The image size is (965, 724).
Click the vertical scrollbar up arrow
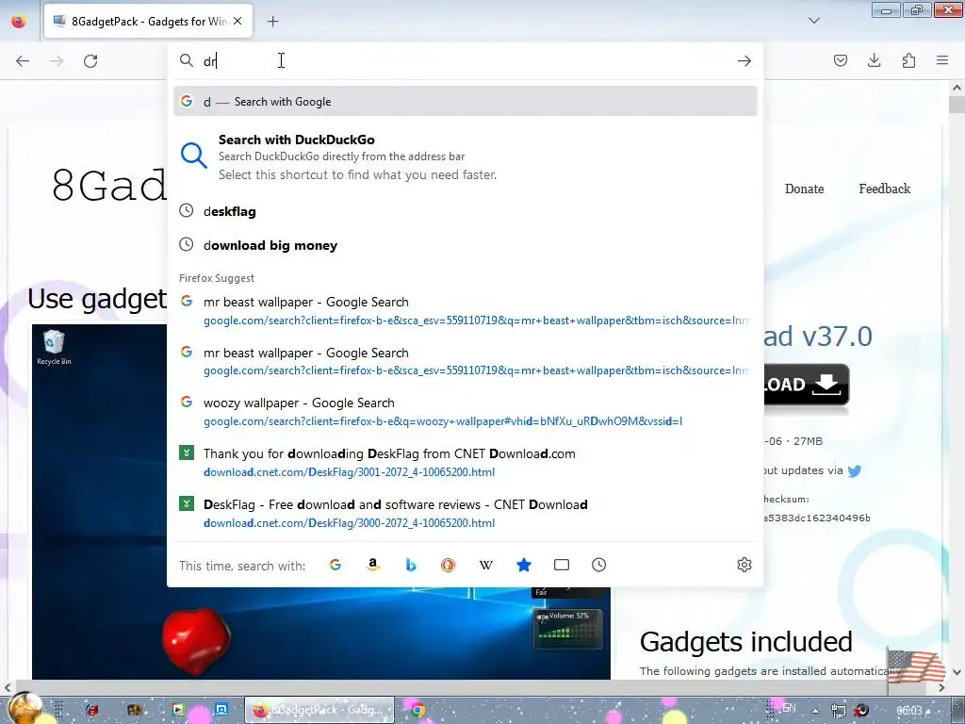(957, 88)
